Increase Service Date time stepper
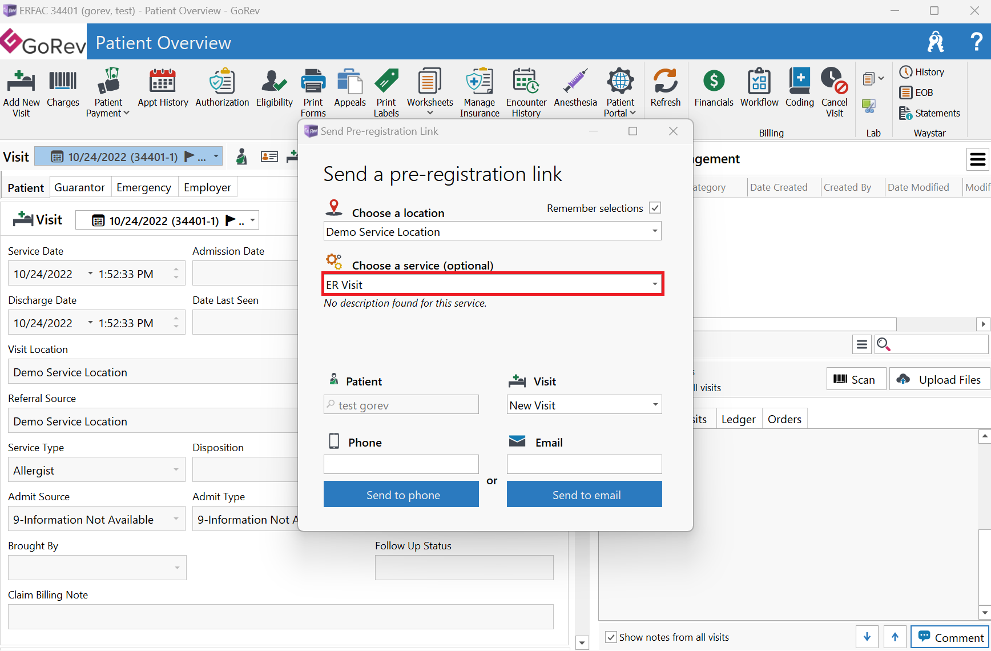The width and height of the screenshot is (991, 651). [x=176, y=269]
